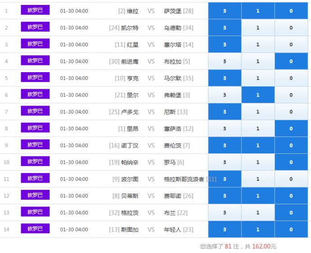Image resolution: width=311 pixels, height=253 pixels.
Task: Click the 红星 team name
Action: 133,45
